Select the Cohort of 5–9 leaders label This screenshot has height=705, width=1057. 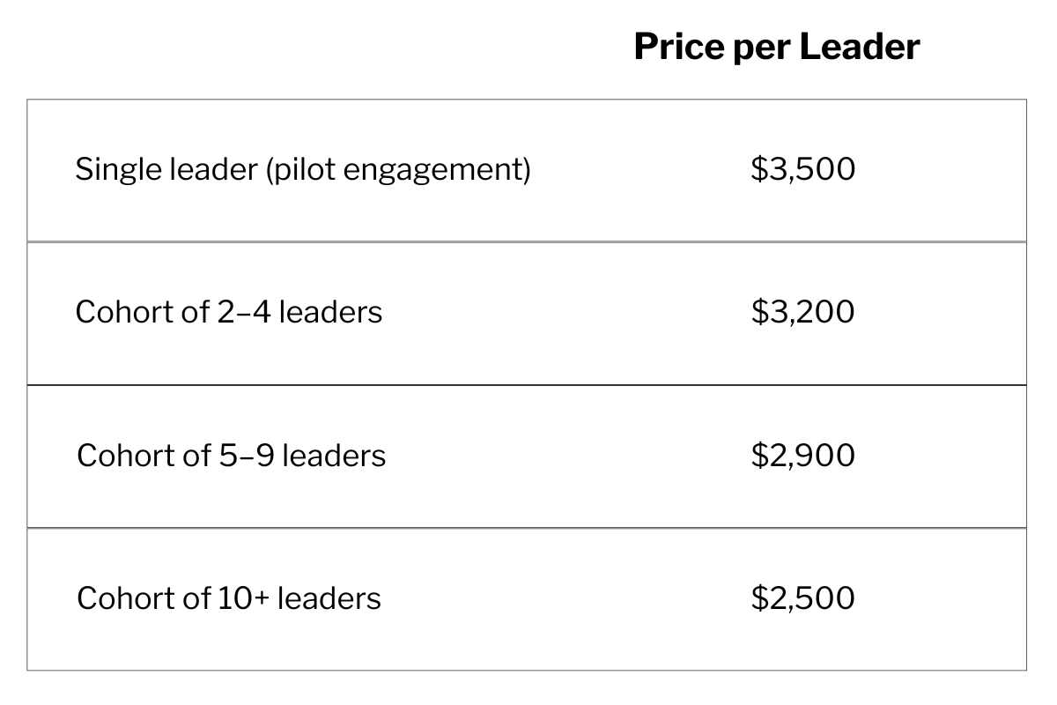[232, 456]
